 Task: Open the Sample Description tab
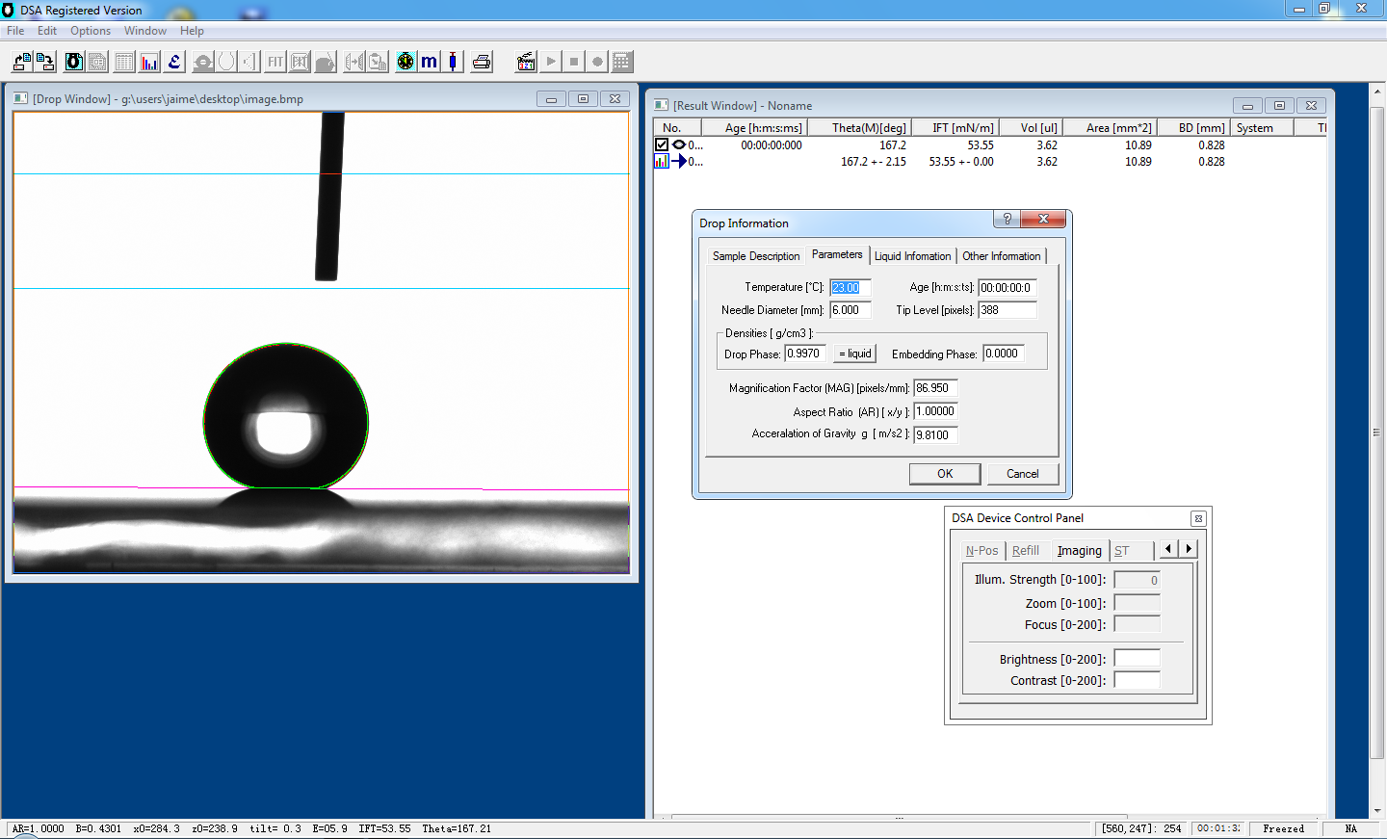coord(756,255)
